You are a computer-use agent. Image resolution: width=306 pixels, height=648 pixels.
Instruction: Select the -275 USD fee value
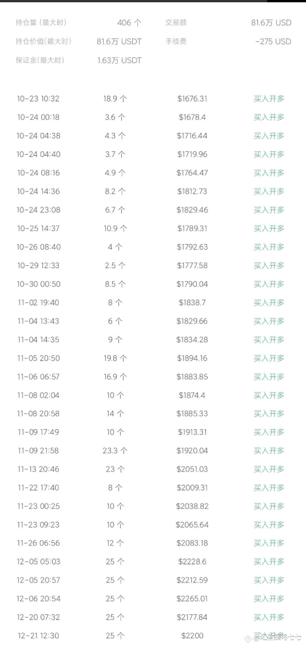click(273, 42)
